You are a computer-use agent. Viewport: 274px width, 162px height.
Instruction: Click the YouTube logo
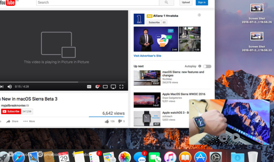click(x=7, y=3)
